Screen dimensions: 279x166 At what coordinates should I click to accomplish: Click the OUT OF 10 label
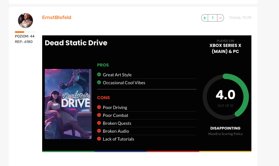[x=225, y=106]
